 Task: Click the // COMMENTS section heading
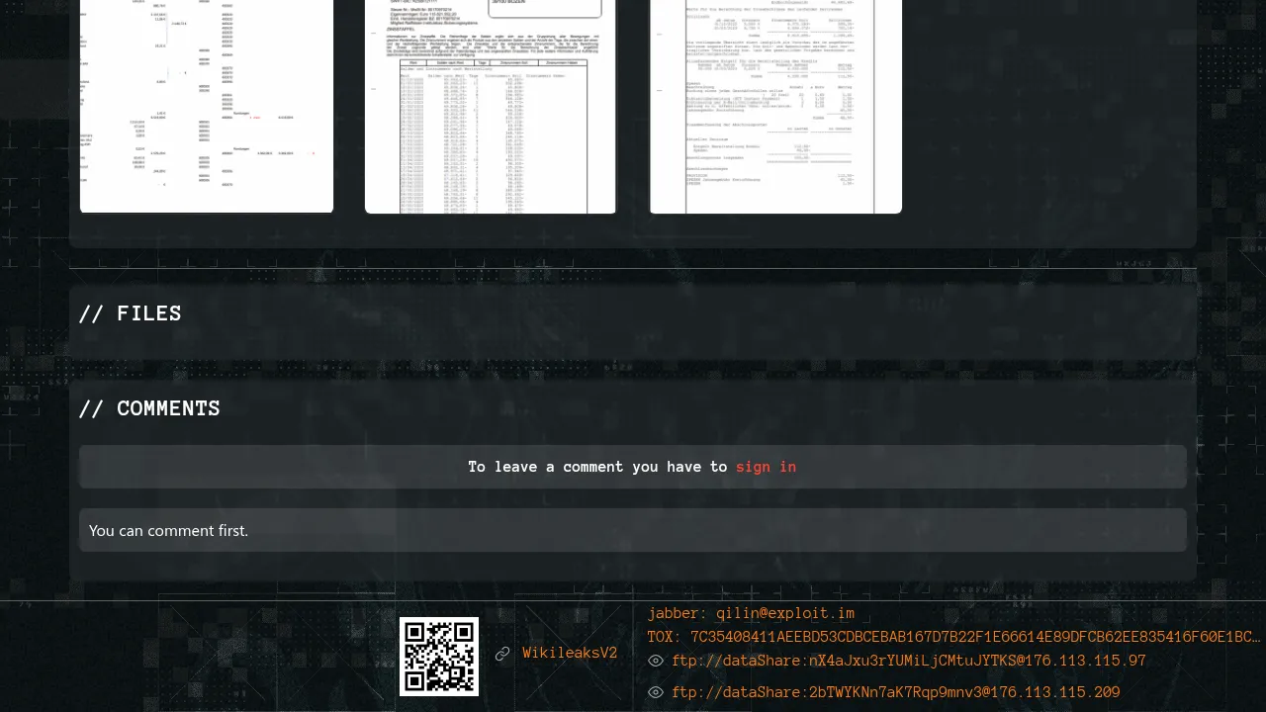(x=149, y=408)
